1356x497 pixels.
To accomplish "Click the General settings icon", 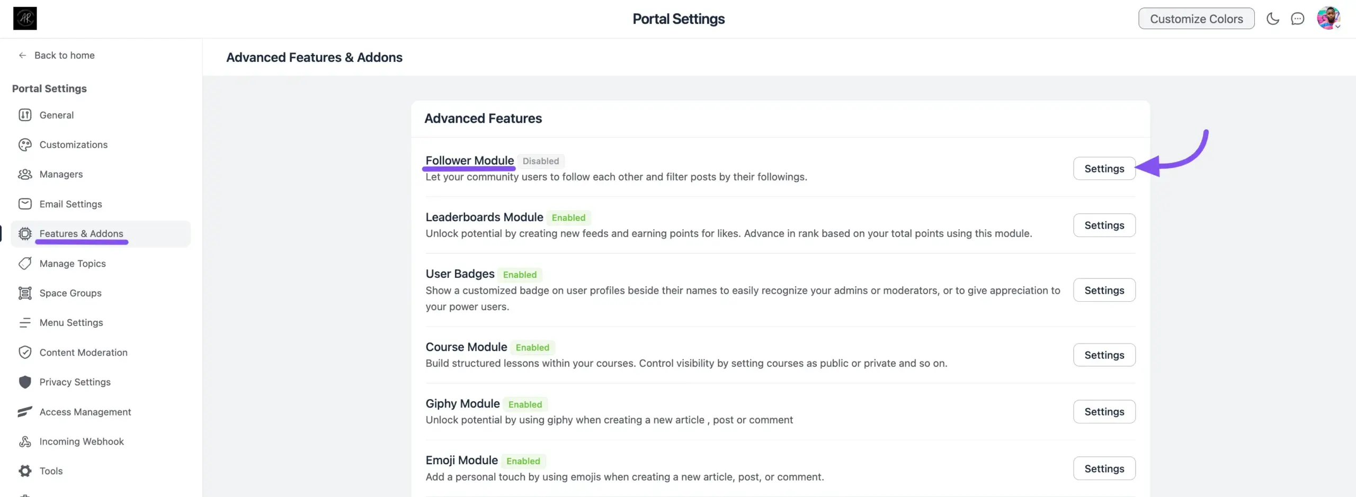I will pos(25,115).
